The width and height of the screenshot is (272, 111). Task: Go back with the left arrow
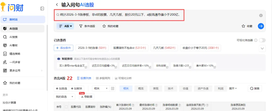[x=57, y=5]
